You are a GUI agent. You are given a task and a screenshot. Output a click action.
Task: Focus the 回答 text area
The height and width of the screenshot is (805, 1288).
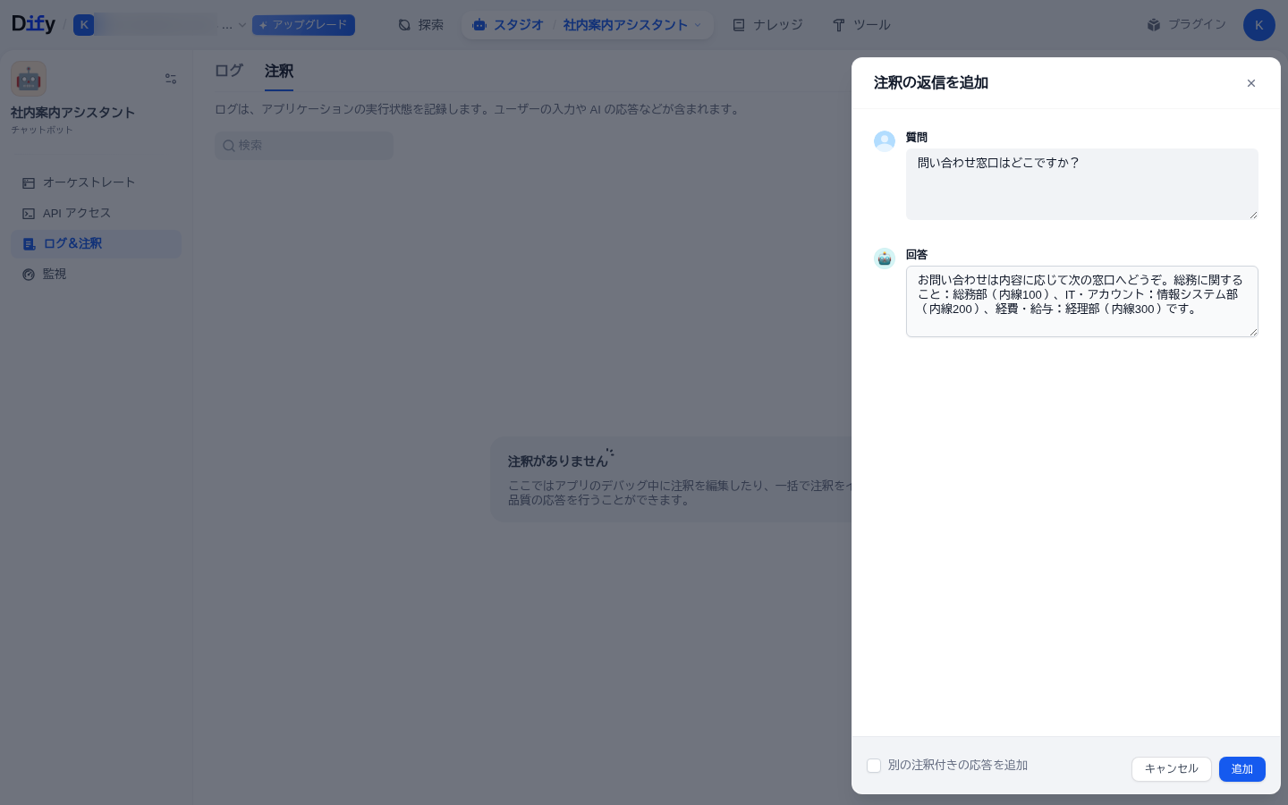click(1081, 301)
